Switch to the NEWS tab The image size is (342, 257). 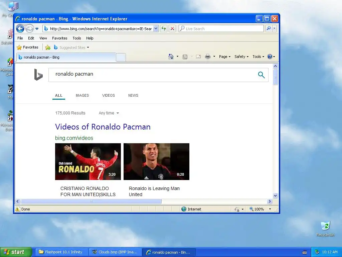(x=133, y=95)
